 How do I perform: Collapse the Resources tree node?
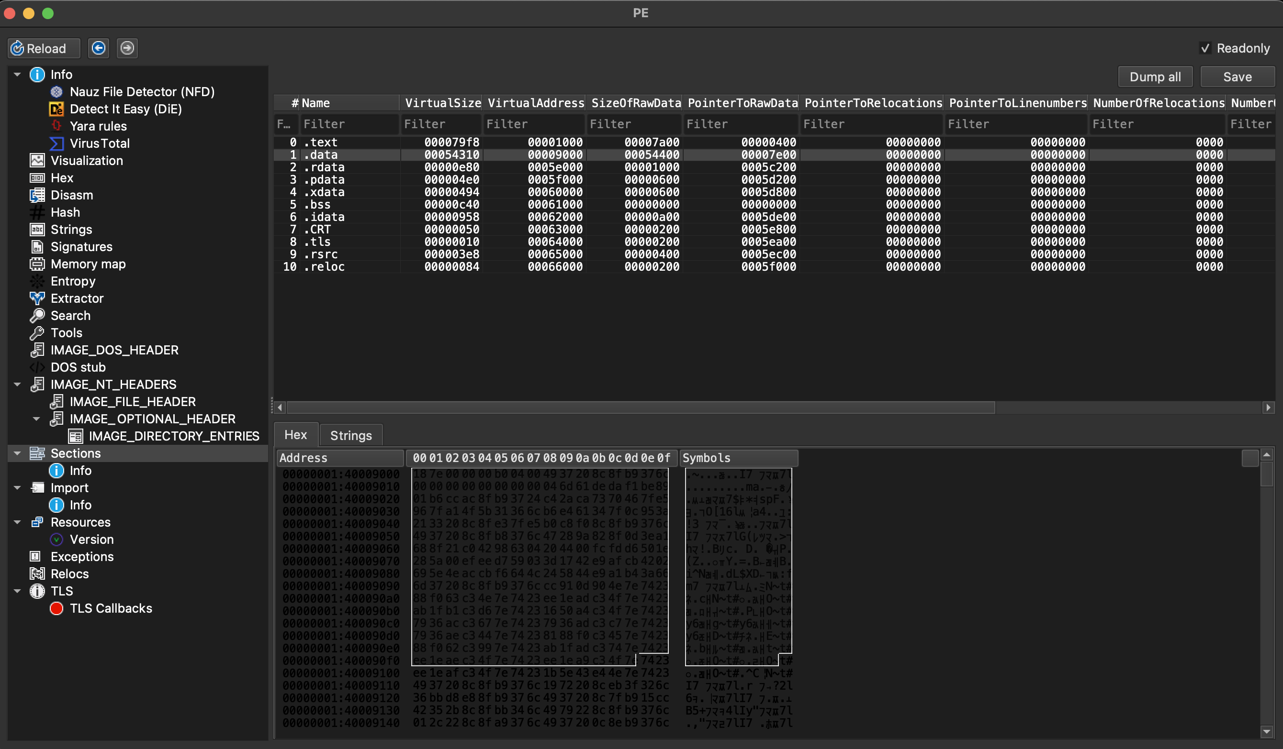(17, 522)
